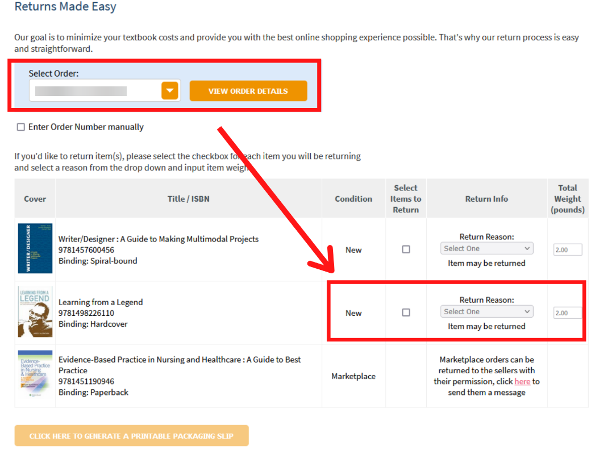
Task: Follow the 'here' link to message seller
Action: pyautogui.click(x=522, y=381)
